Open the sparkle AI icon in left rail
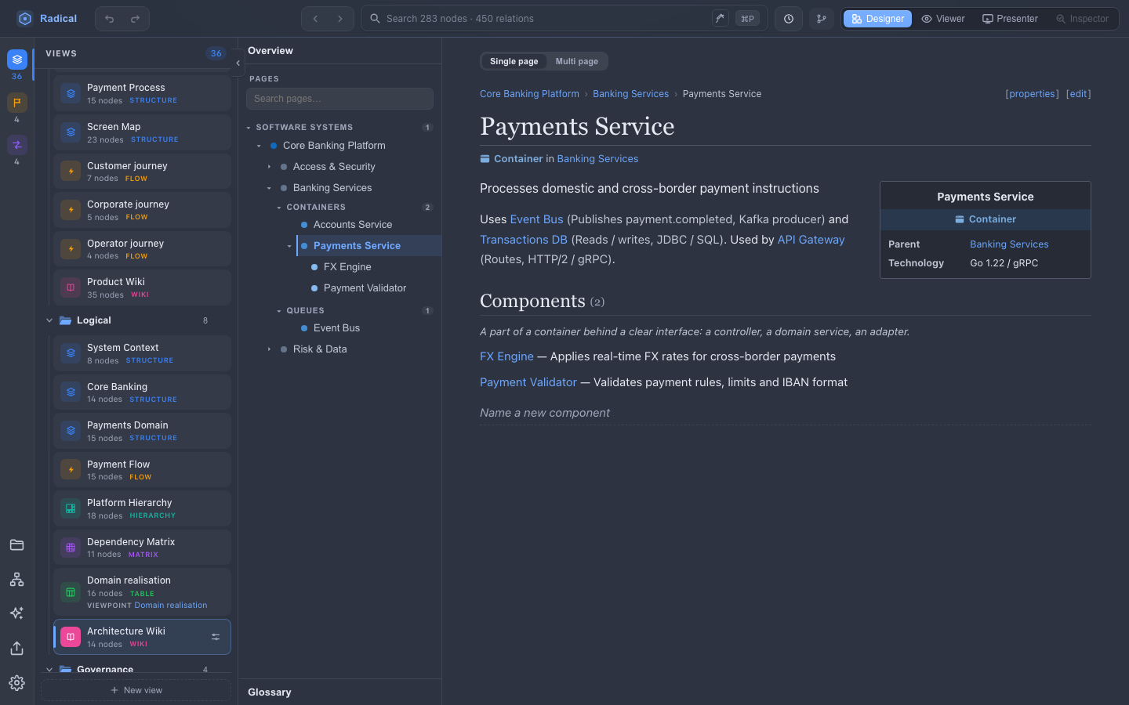 17,613
